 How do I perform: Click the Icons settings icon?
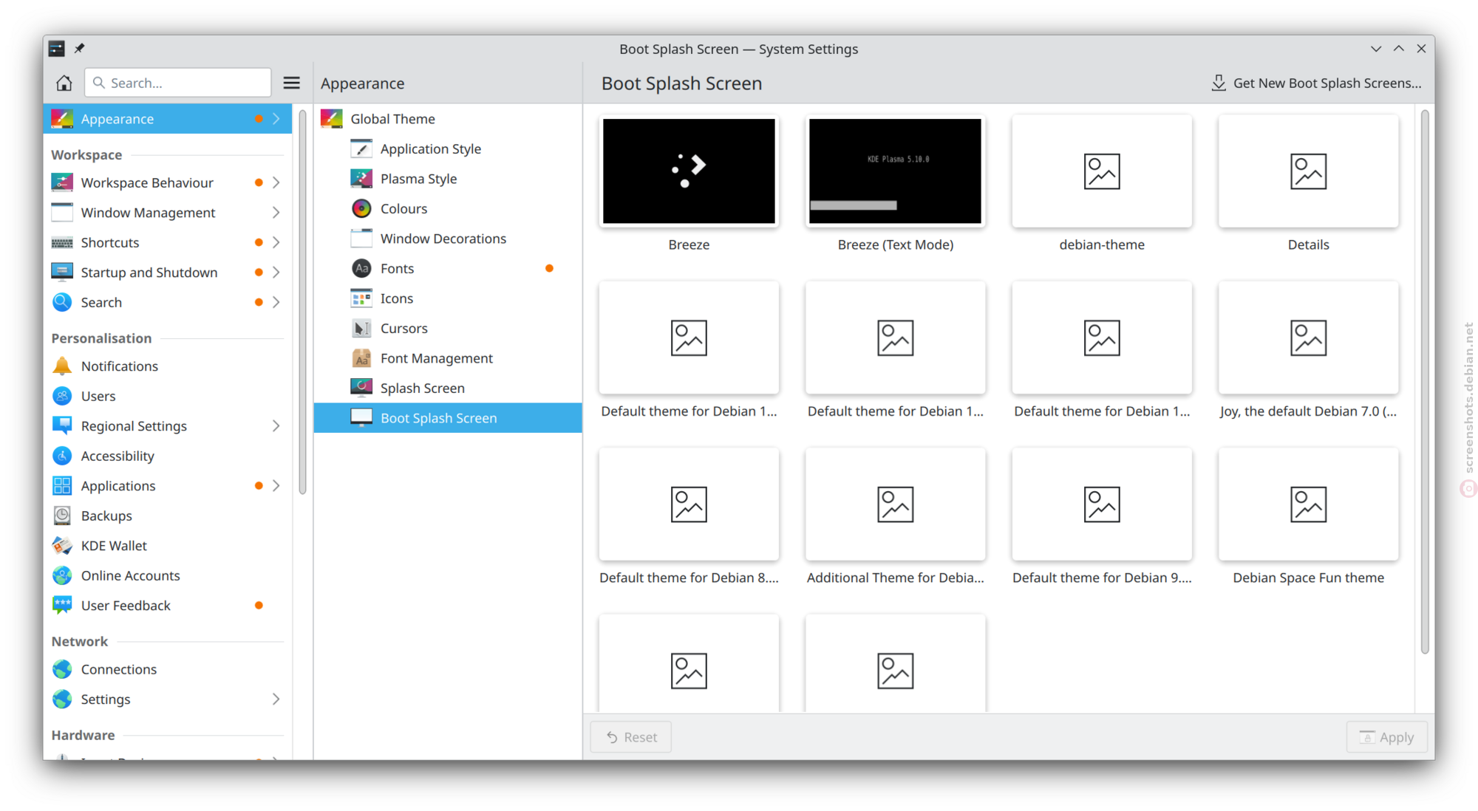pyautogui.click(x=361, y=298)
